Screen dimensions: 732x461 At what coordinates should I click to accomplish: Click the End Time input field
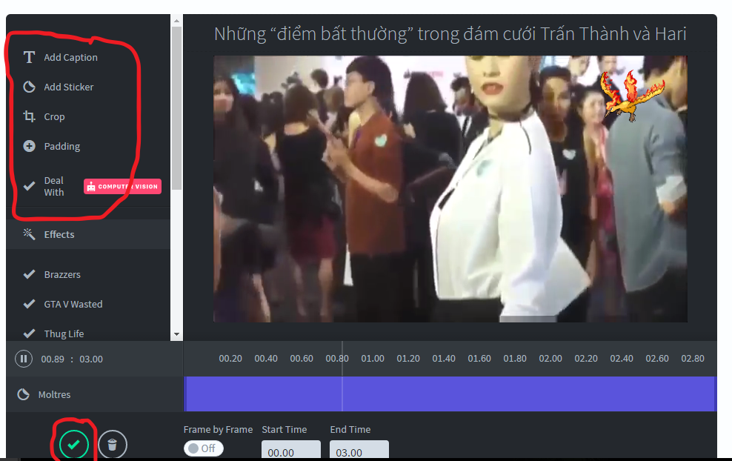[x=359, y=451]
